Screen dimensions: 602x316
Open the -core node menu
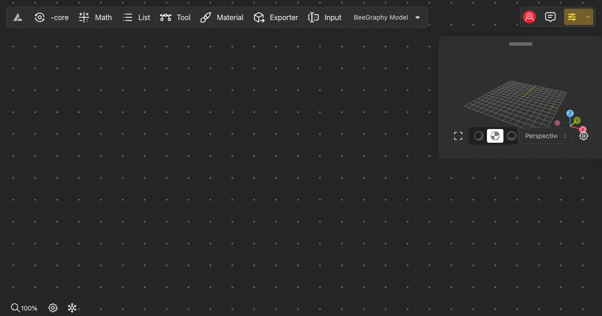[x=52, y=18]
